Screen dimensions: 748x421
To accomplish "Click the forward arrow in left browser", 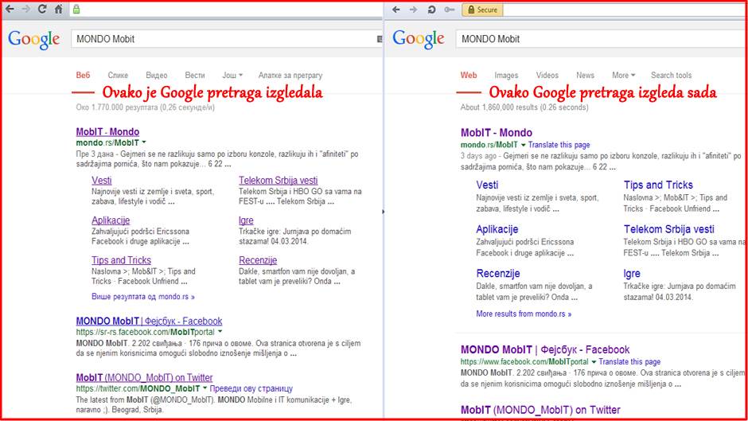I will [25, 9].
